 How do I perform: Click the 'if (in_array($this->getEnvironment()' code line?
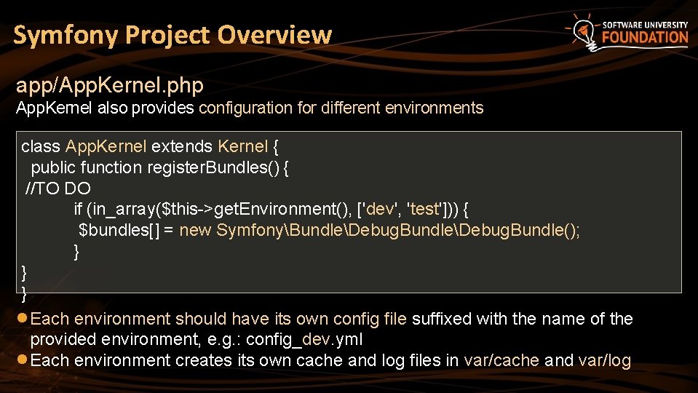click(x=271, y=209)
